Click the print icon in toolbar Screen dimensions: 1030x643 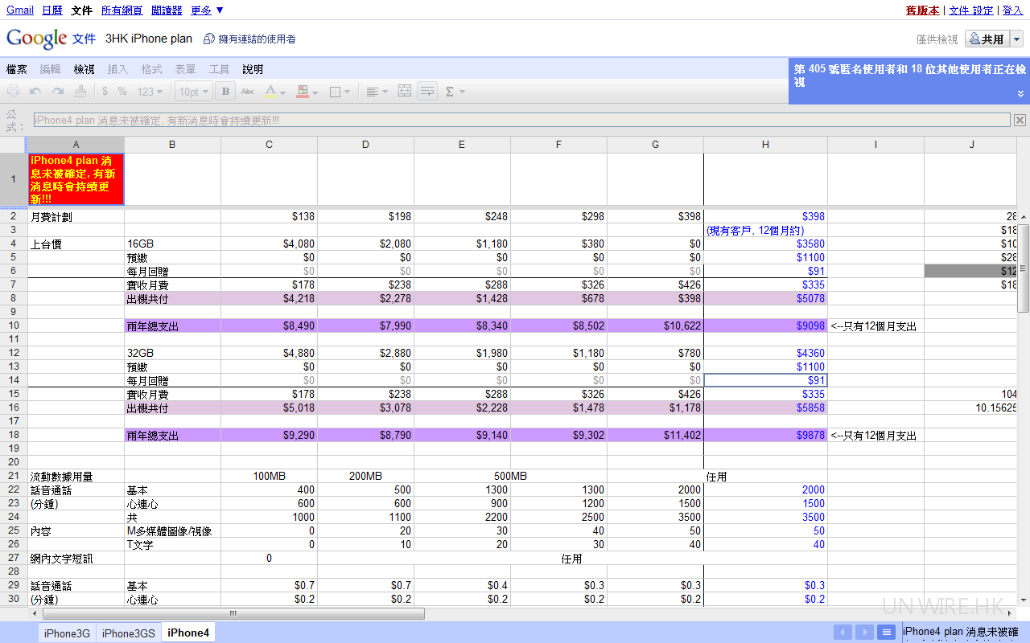(14, 92)
